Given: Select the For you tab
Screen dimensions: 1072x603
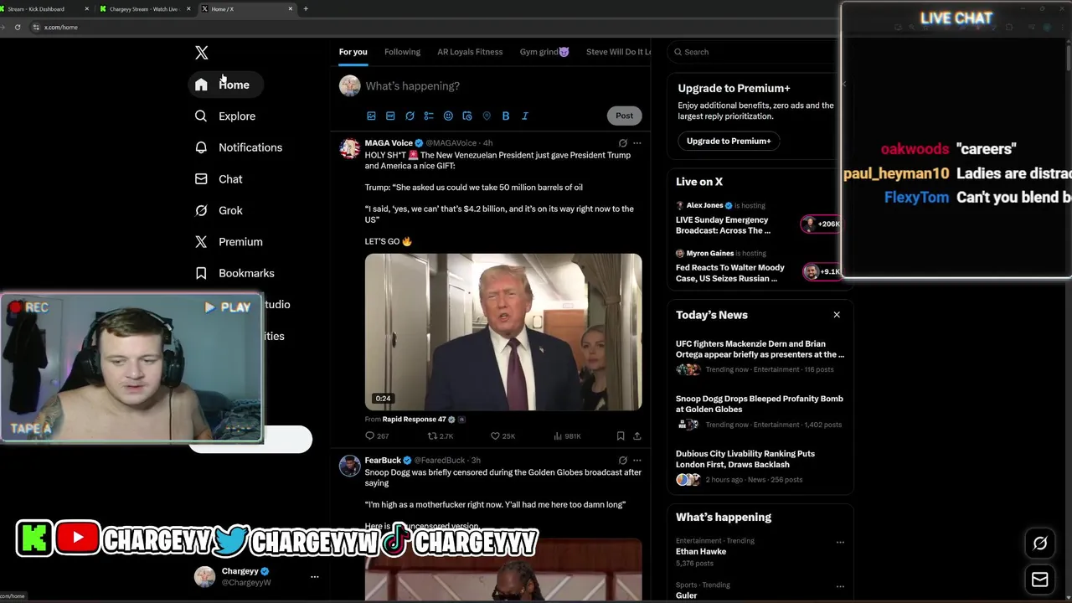Looking at the screenshot, I should [353, 52].
